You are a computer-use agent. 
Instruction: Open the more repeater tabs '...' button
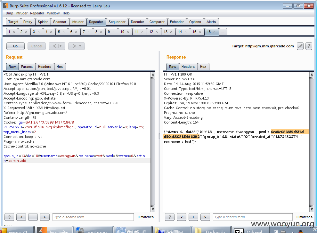click(x=223, y=32)
